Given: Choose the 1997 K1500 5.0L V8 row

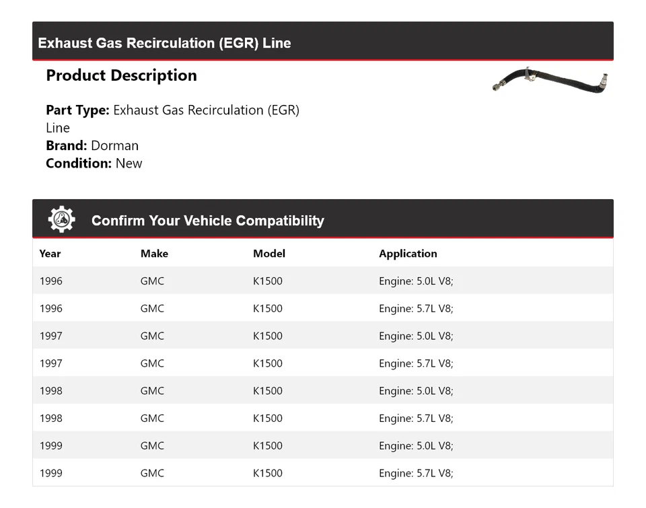Looking at the screenshot, I should [323, 336].
